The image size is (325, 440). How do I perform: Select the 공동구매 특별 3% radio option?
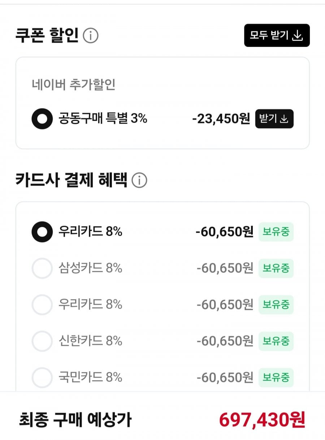[42, 119]
